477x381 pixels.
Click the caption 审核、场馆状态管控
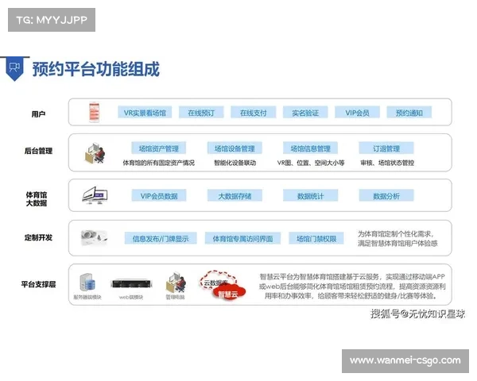[387, 163]
